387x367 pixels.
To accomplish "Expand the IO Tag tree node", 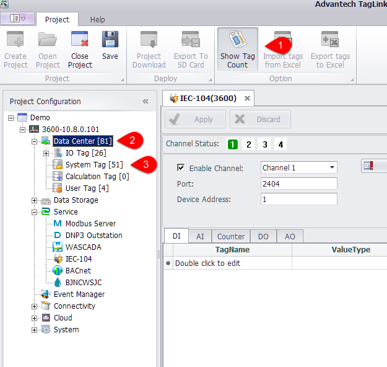I will pyautogui.click(x=46, y=153).
